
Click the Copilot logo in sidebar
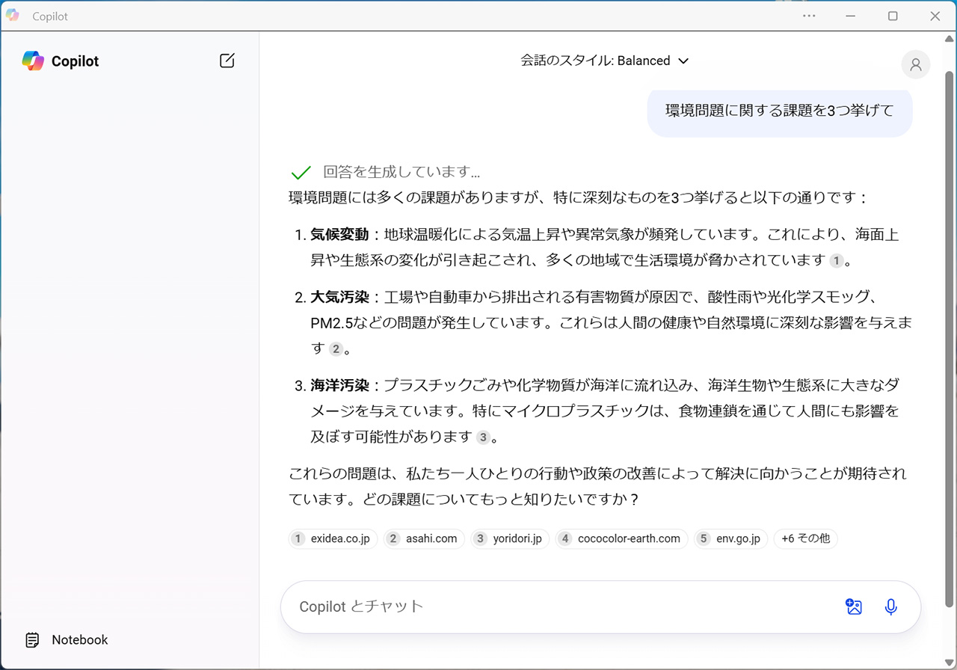click(33, 61)
